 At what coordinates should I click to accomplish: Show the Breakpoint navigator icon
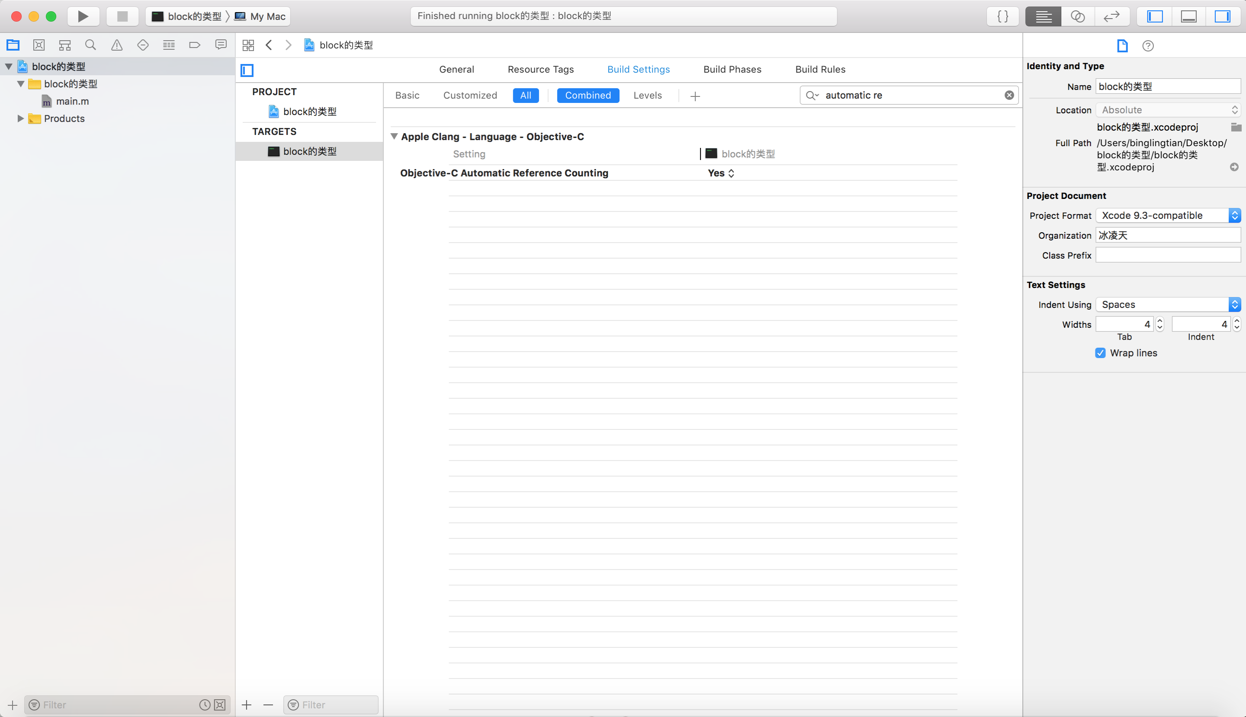pyautogui.click(x=195, y=45)
